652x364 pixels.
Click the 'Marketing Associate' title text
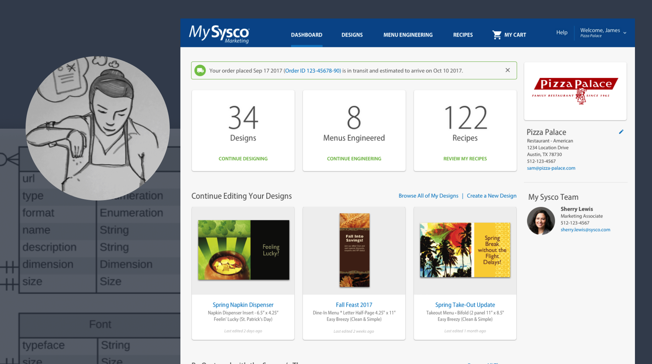click(582, 216)
